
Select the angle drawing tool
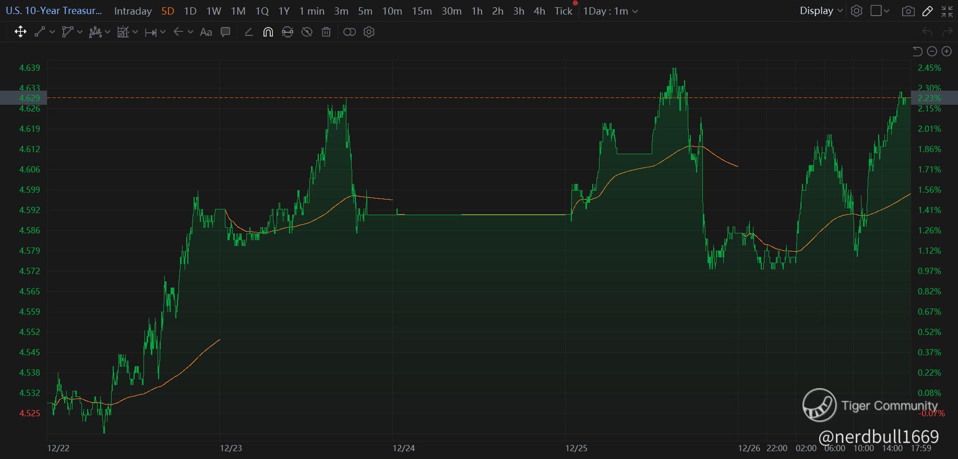tap(249, 32)
